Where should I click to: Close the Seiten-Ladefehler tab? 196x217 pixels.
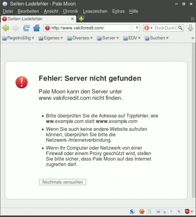[73, 19]
